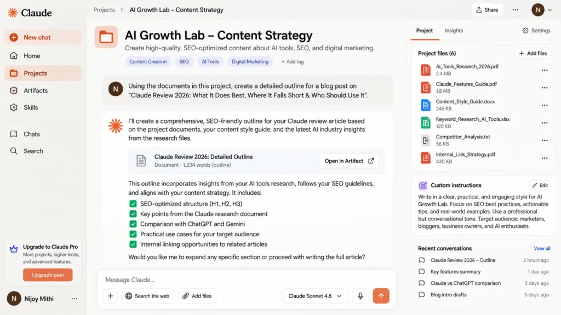The width and height of the screenshot is (561, 315).
Task: Open options for Content_Style_Guide.docx
Action: [545, 106]
